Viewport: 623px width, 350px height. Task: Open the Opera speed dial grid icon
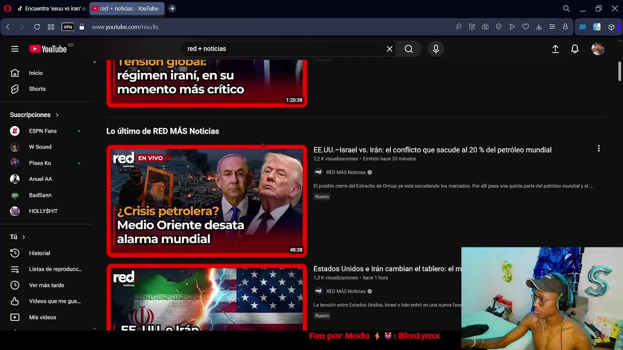click(51, 27)
